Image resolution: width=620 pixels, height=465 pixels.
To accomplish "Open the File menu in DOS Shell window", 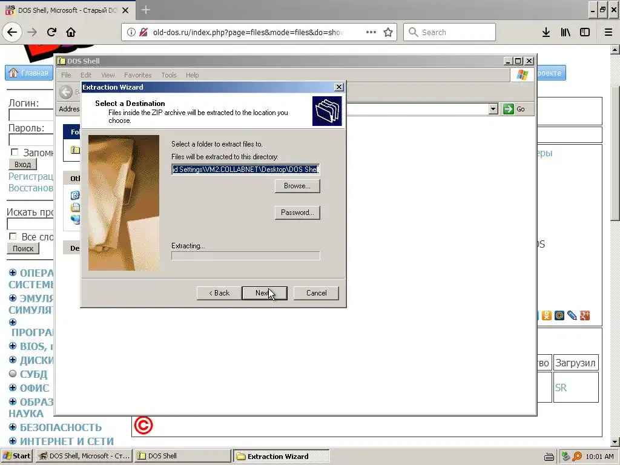I will [66, 74].
